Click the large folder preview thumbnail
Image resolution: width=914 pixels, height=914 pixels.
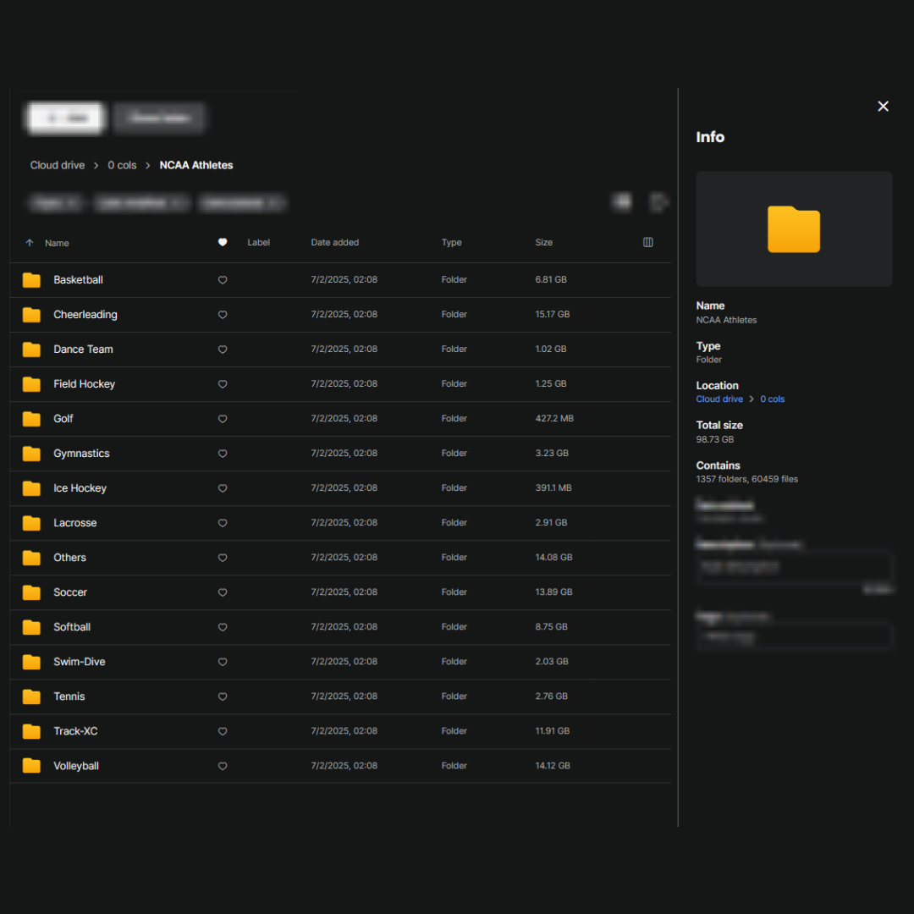(x=793, y=229)
